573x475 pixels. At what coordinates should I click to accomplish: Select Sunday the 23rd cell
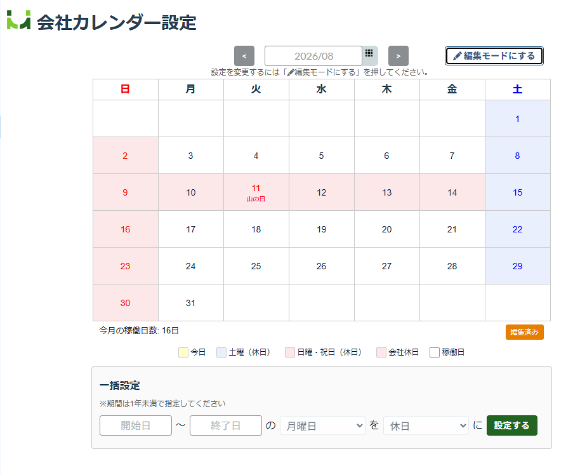126,266
